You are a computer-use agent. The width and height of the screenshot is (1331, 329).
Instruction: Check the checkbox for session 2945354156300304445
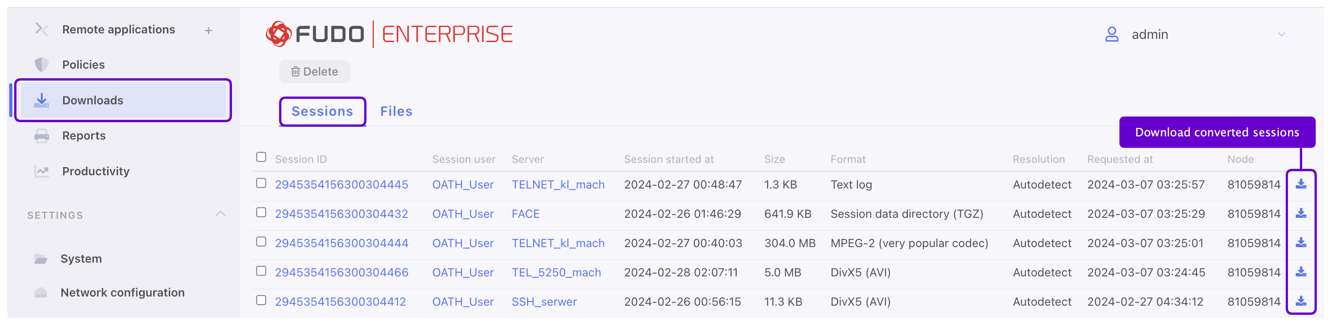pyautogui.click(x=261, y=184)
